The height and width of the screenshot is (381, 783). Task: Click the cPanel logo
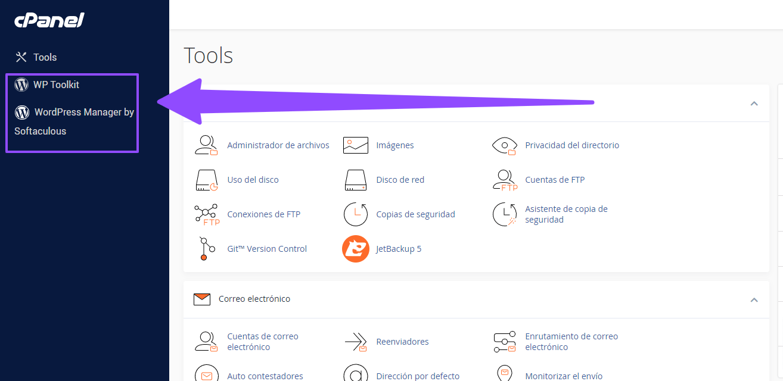[x=49, y=20]
